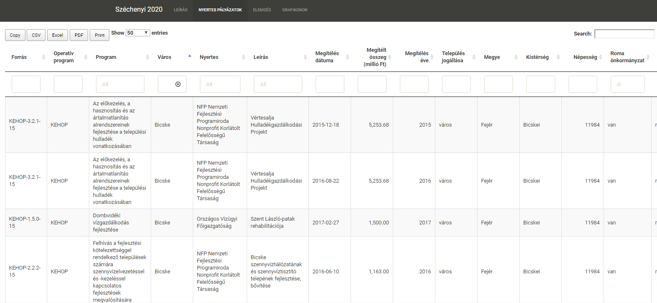Sort by Megítélés dátuma arrows
Screen dimensions: 657x303
(347, 57)
